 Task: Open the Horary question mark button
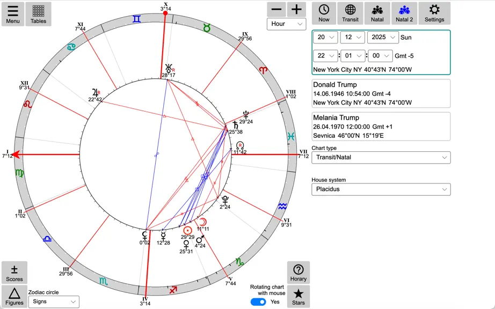click(x=299, y=273)
